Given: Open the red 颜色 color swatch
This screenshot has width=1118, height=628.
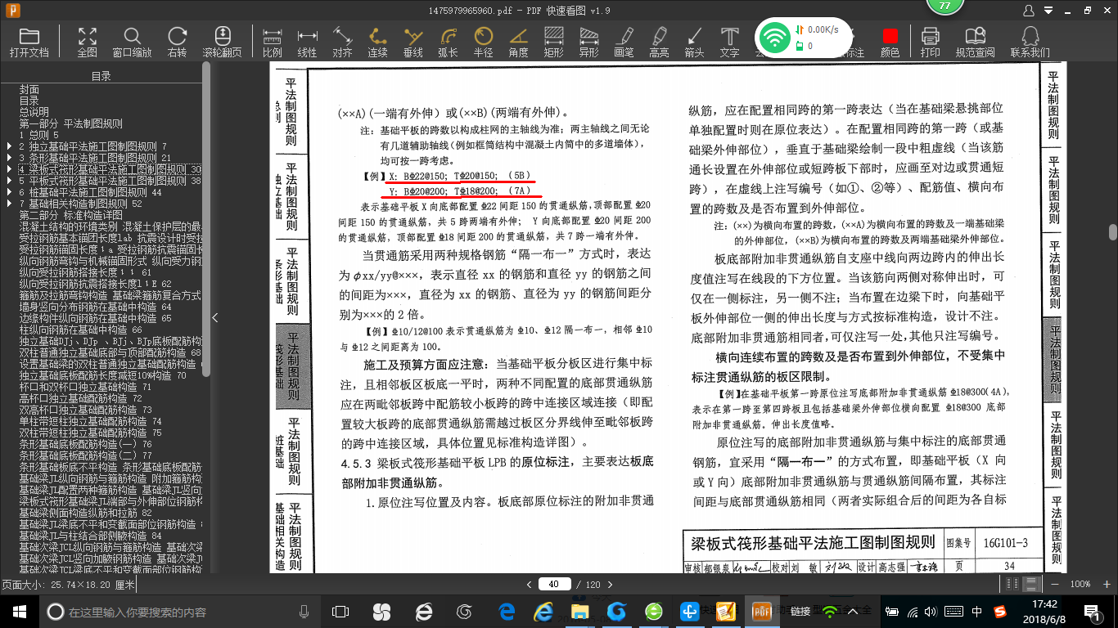Looking at the screenshot, I should (x=890, y=42).
